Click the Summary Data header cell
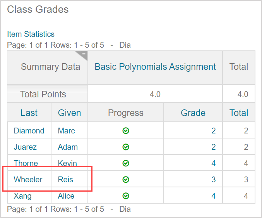This screenshot has width=262, height=218. [x=50, y=67]
